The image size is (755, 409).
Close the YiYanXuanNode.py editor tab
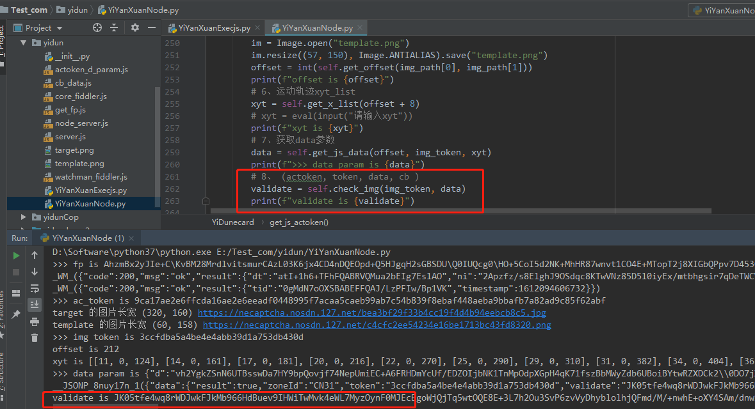[360, 28]
